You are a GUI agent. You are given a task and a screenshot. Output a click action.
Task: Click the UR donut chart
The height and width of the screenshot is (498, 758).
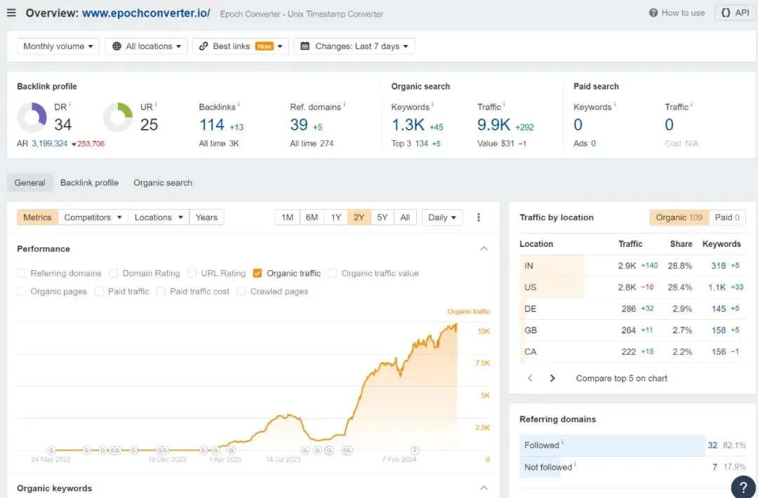tap(118, 117)
